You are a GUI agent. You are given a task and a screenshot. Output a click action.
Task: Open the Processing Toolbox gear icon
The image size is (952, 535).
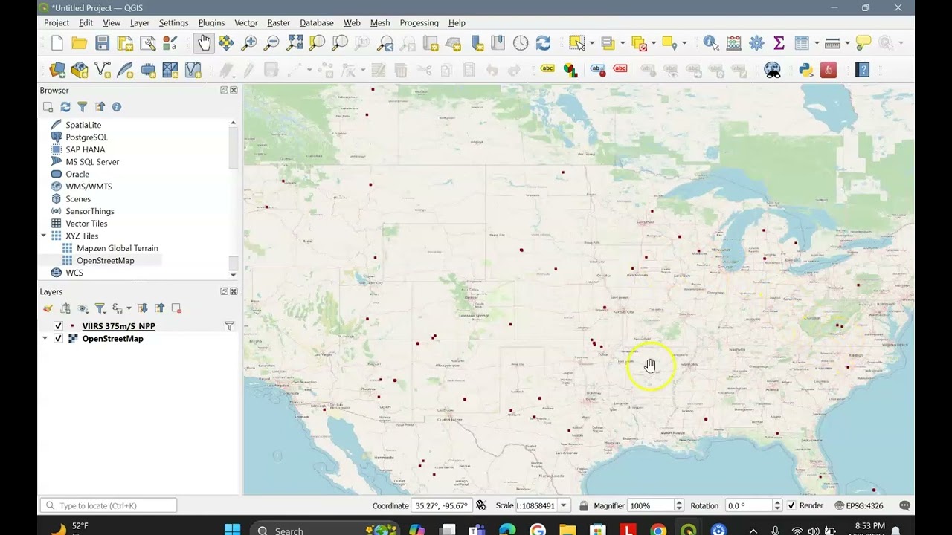coord(756,43)
